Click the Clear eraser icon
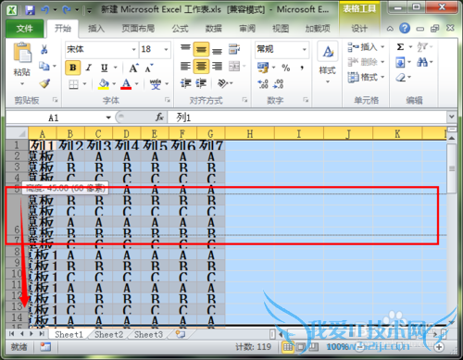Image resolution: width=463 pixels, height=360 pixels. pyautogui.click(x=401, y=77)
